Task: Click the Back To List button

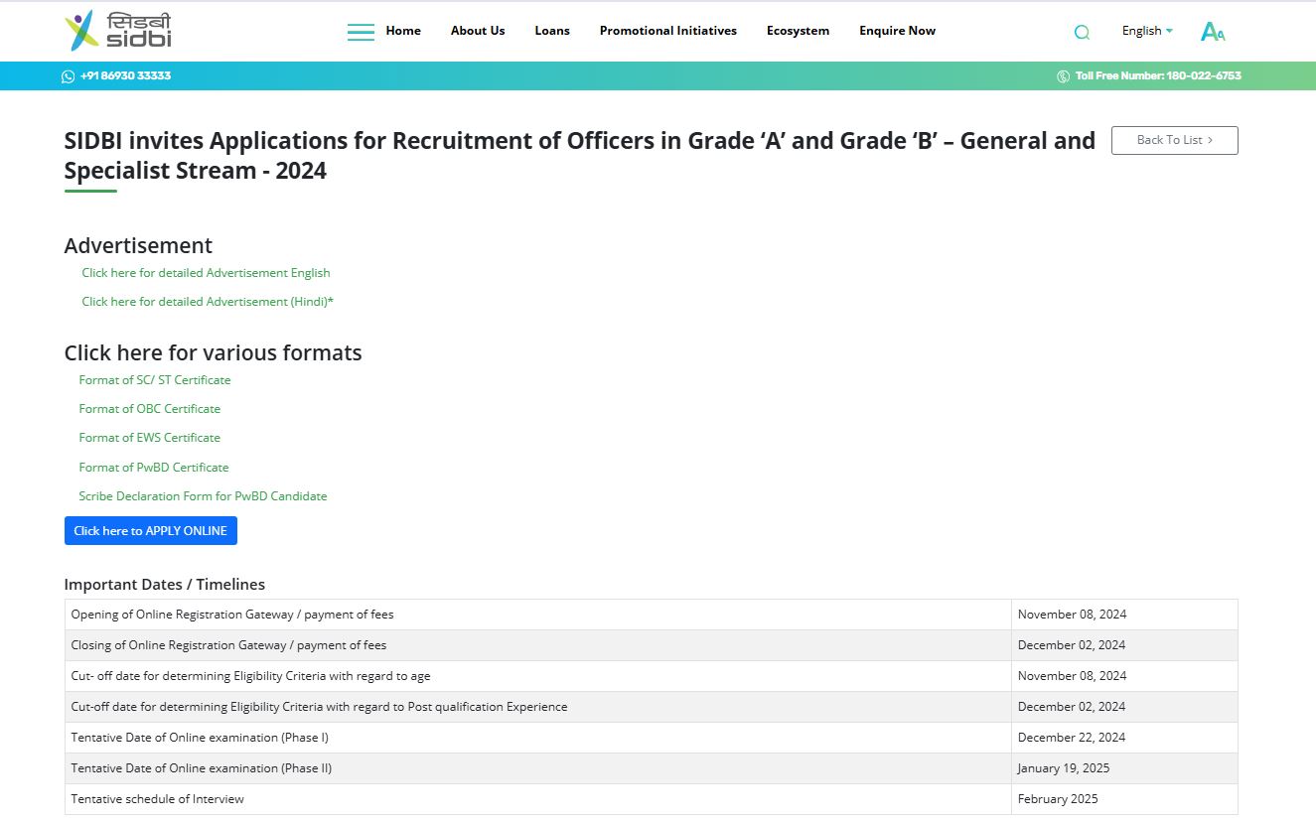Action: coord(1174,140)
